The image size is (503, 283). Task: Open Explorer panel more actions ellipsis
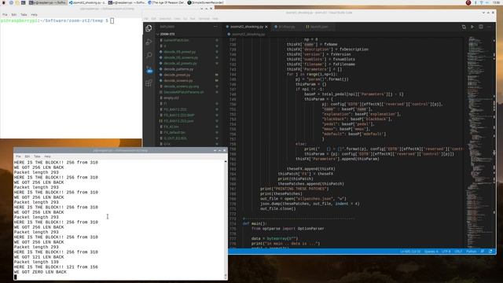[x=215, y=27]
